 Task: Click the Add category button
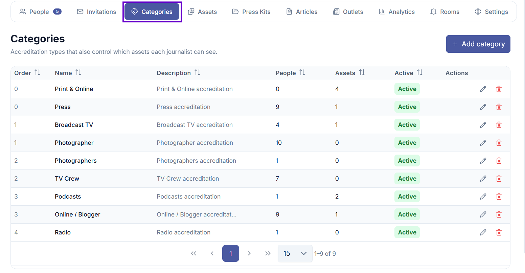478,44
